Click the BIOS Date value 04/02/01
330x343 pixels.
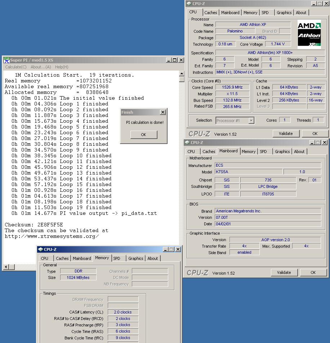coord(268,224)
